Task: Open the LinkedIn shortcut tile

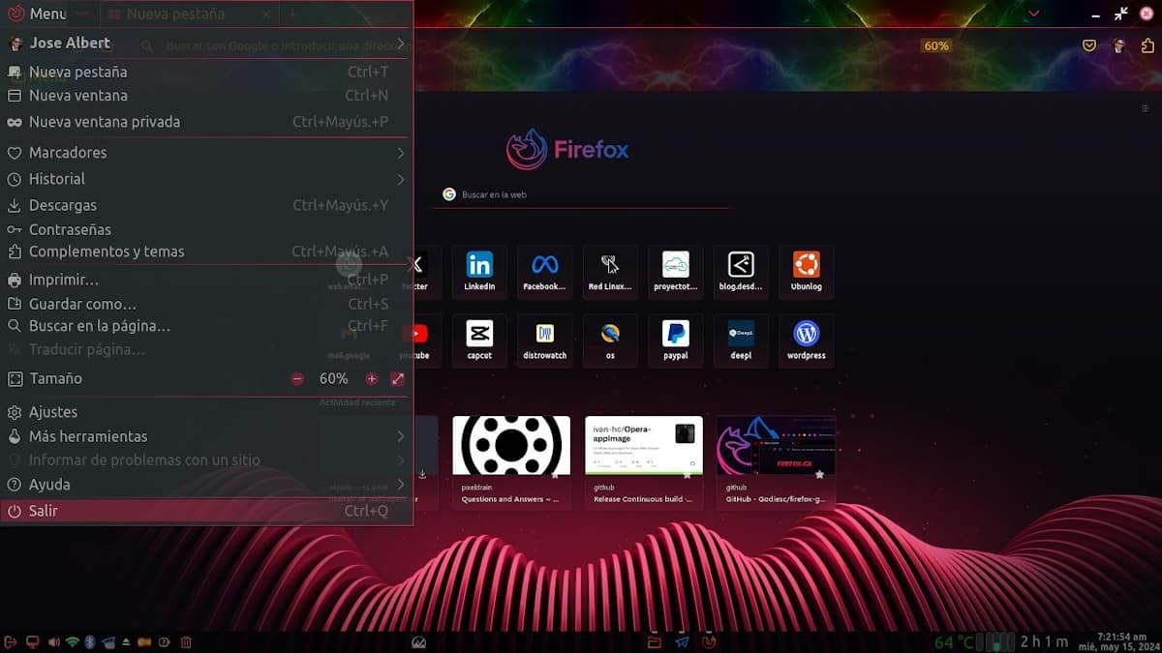Action: 479,272
